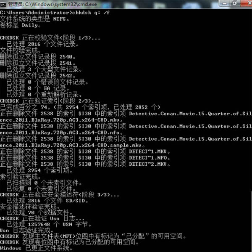Select the volume label 'Daily' line
The width and height of the screenshot is (252, 252).
click(21, 25)
